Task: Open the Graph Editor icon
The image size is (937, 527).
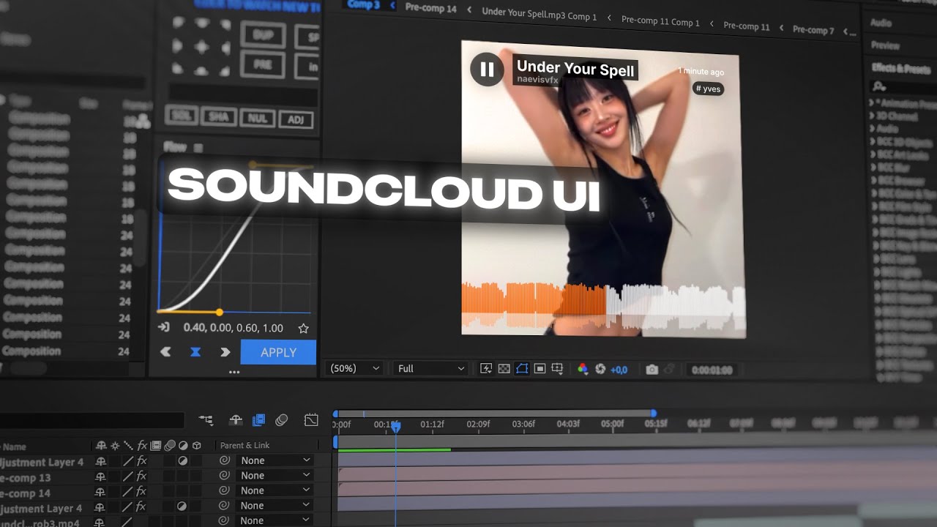Action: pyautogui.click(x=311, y=420)
